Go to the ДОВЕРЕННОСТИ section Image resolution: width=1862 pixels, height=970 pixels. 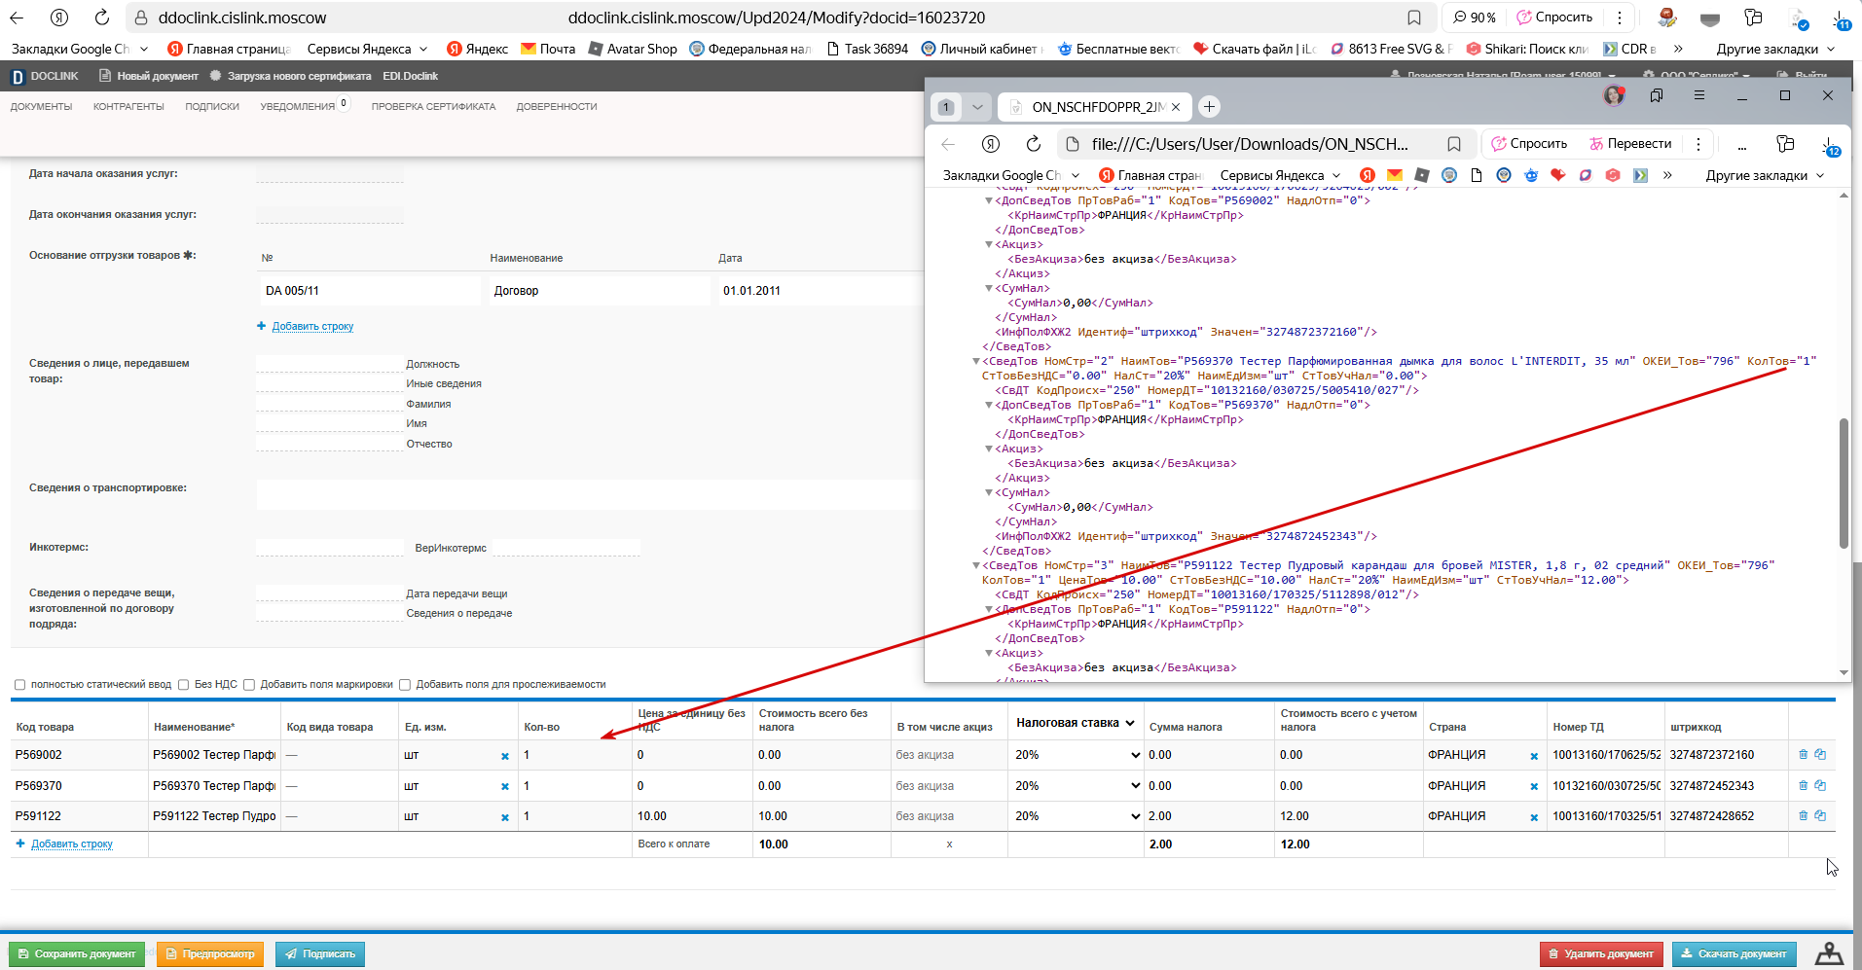pyautogui.click(x=557, y=107)
